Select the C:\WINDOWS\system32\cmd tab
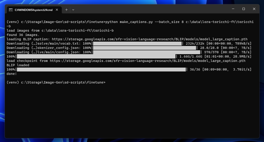Image resolution: width=264 pixels, height=142 pixels. click(x=34, y=10)
